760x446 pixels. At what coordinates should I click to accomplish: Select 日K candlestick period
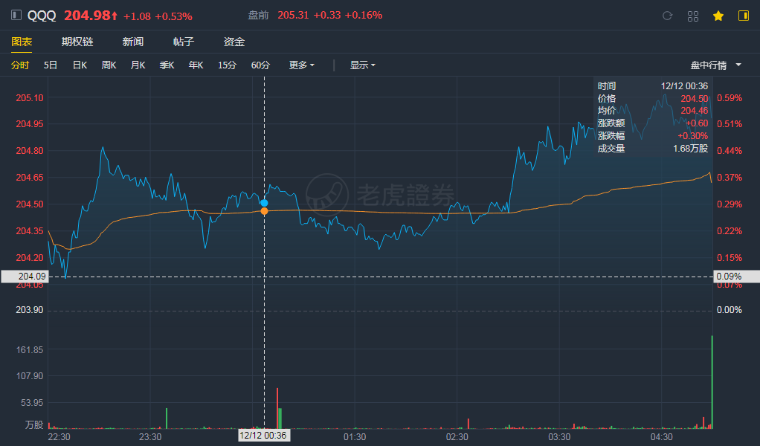(80, 65)
